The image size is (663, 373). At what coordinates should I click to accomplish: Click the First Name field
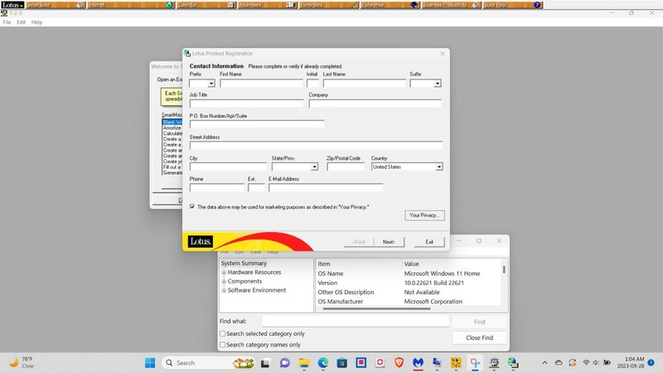click(x=261, y=84)
